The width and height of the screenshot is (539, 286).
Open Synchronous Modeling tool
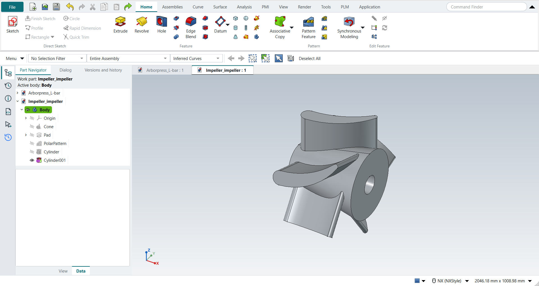[x=349, y=27]
